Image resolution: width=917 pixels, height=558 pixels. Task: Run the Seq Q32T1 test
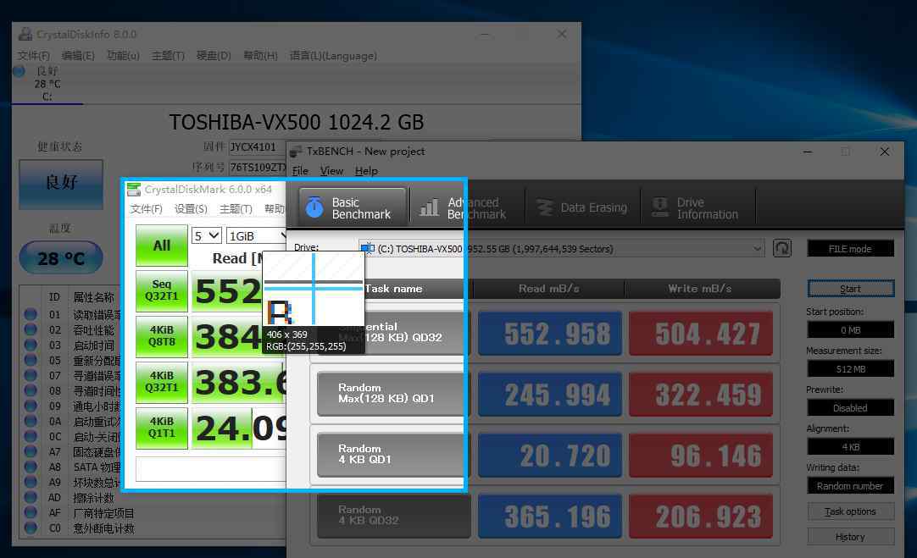[x=161, y=290]
